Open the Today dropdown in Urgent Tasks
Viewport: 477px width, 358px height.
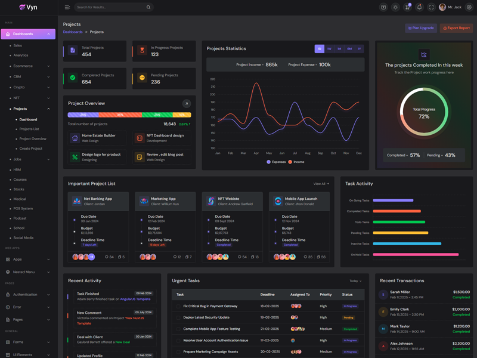click(355, 281)
